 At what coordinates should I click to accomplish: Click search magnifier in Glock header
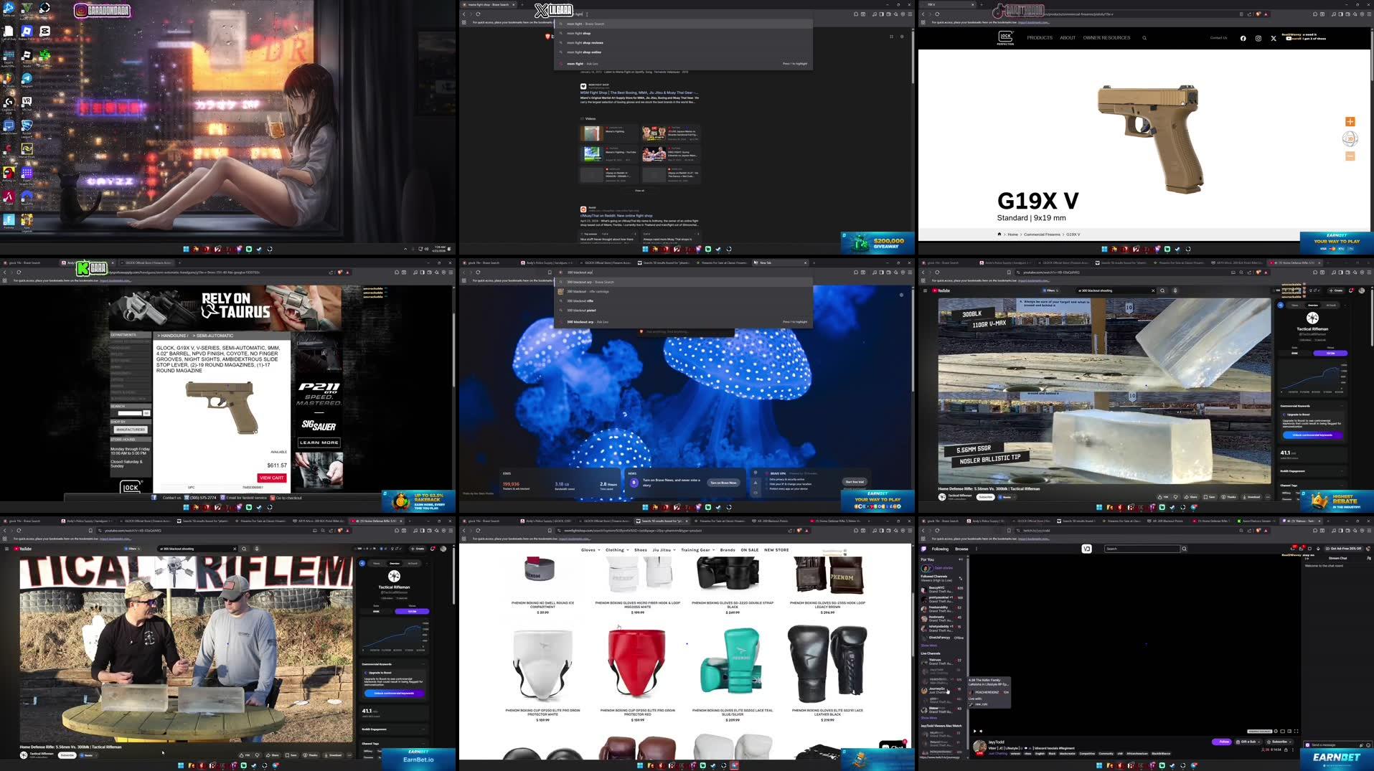(x=1144, y=38)
